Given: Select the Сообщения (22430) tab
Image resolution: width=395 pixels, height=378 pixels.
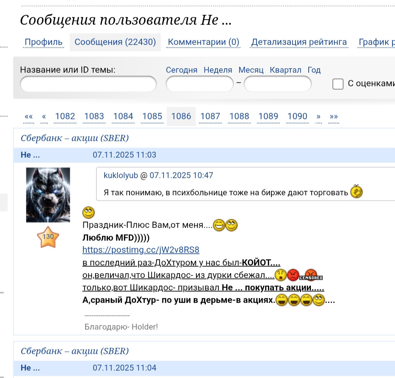Looking at the screenshot, I should [115, 42].
